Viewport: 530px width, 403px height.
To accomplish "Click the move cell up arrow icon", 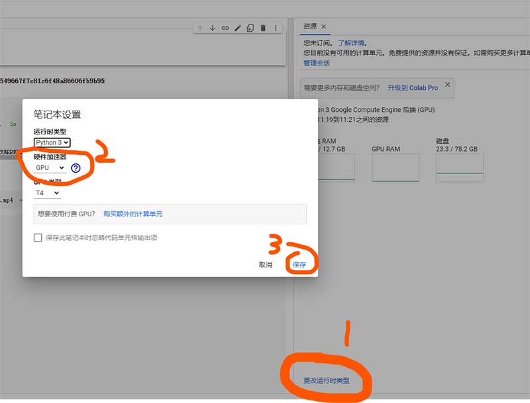I will tap(199, 28).
